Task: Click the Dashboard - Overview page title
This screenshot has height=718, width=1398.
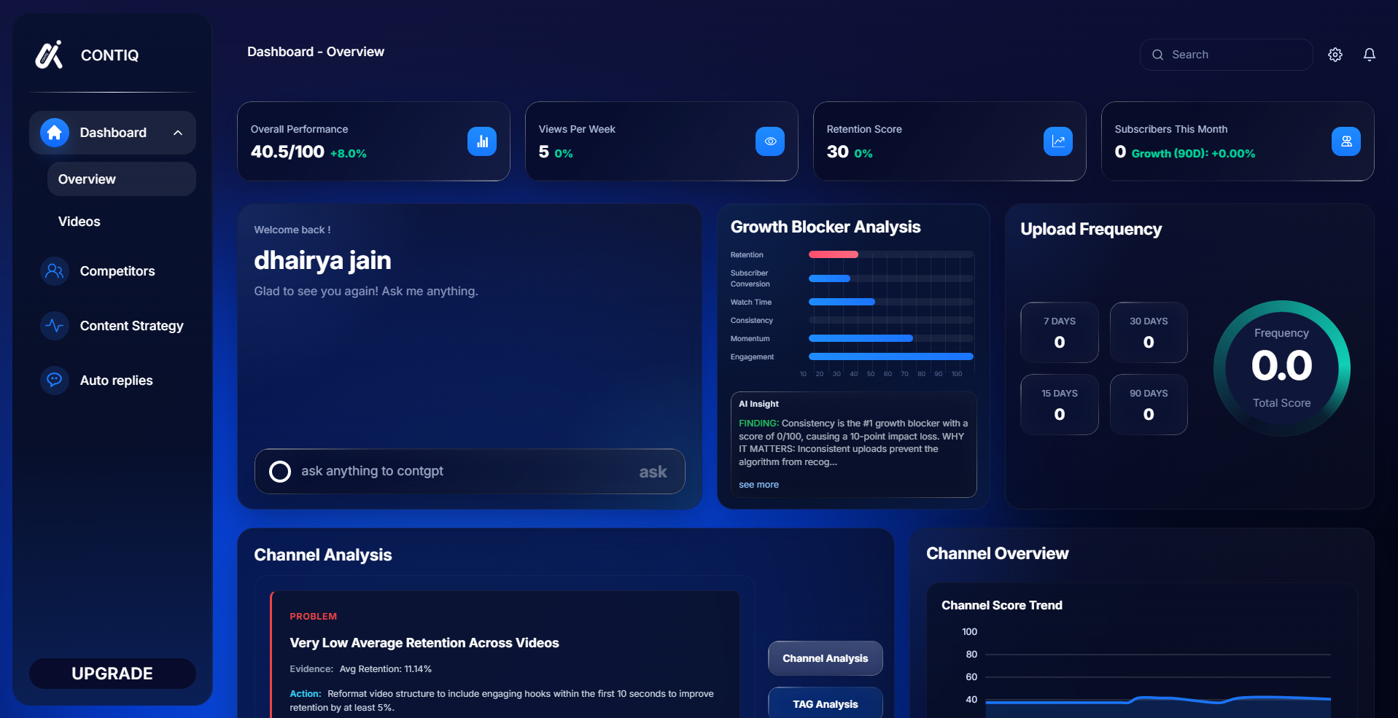Action: [x=316, y=52]
